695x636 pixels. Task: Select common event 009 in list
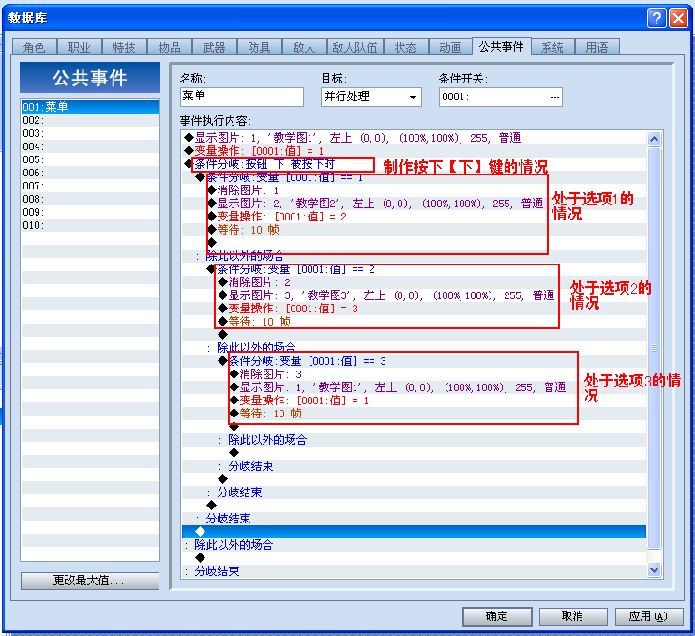(x=90, y=212)
